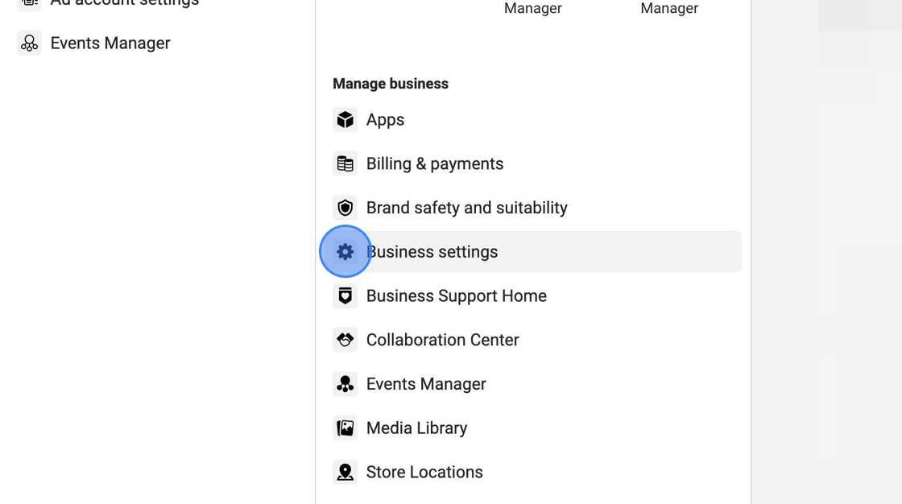Click the Brand safety shield icon

pyautogui.click(x=345, y=207)
